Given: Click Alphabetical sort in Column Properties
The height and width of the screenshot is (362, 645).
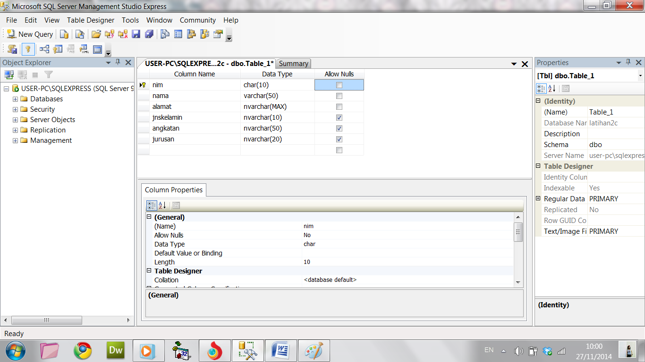Looking at the screenshot, I should pyautogui.click(x=162, y=205).
